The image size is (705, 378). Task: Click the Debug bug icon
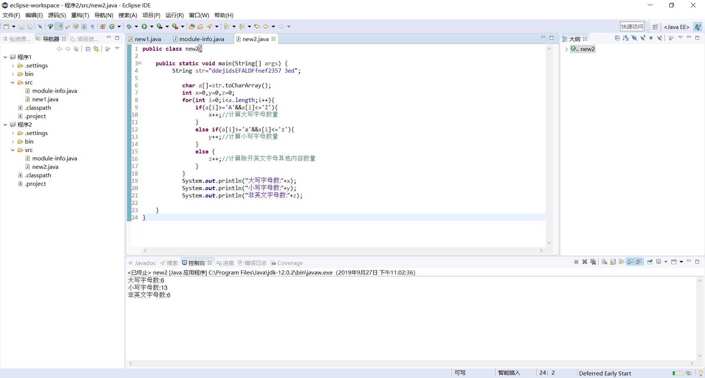point(129,26)
